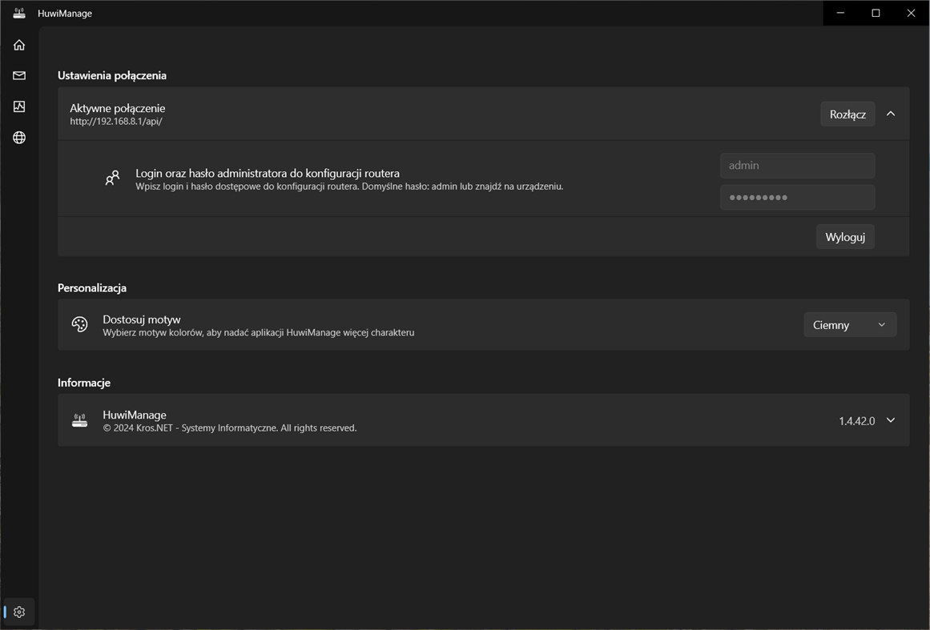Collapse the Aktywne połączenie panel chevron

891,114
